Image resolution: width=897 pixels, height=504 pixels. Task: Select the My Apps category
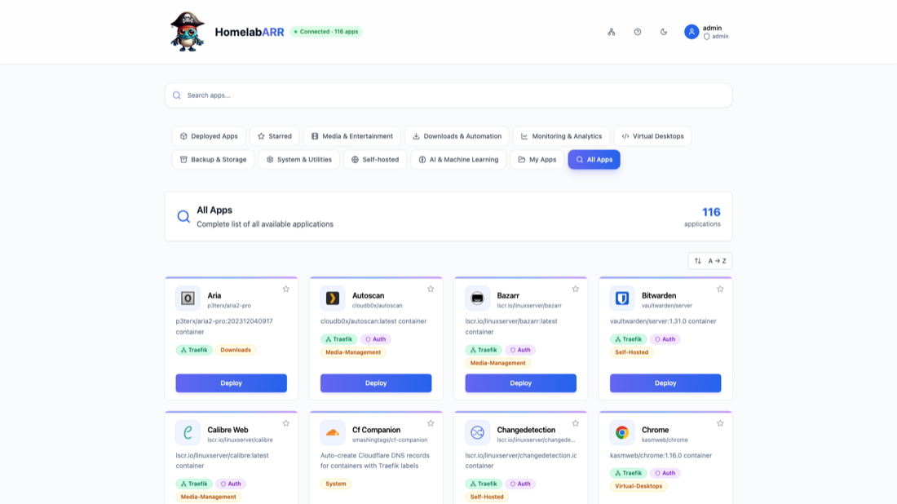pos(537,160)
